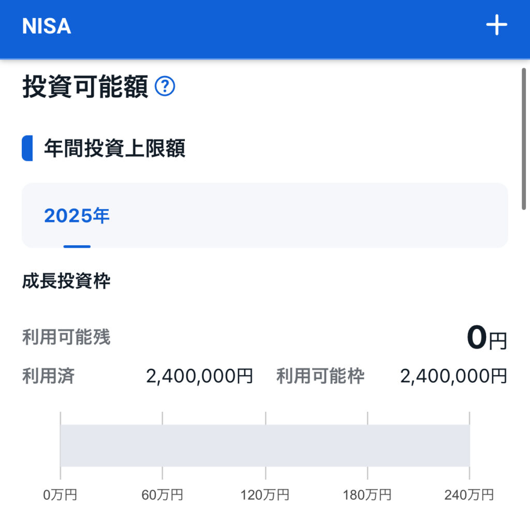Click the 利用可能枠 amount of 2,400,000円
The image size is (530, 524).
453,376
